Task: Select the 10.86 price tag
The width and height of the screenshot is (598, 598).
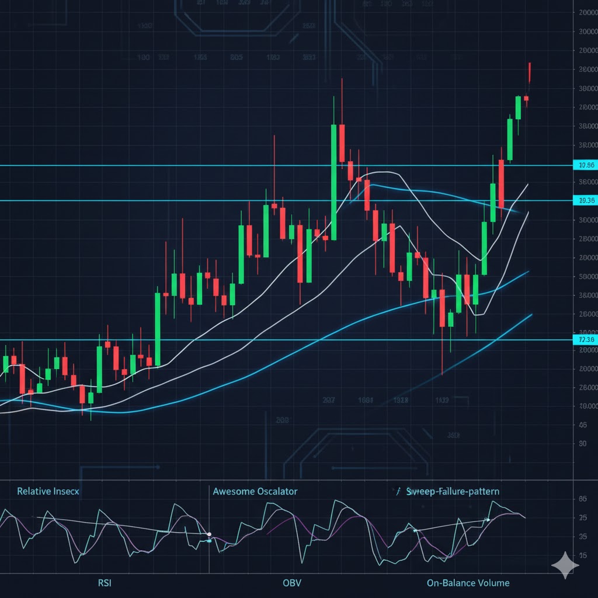Action: (x=585, y=165)
